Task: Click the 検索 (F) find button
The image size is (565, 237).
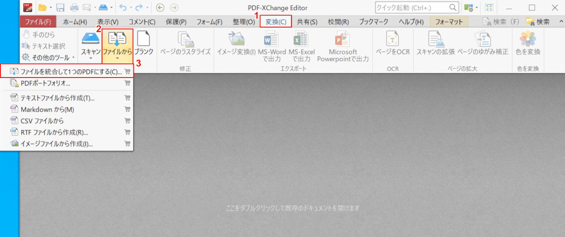Action: (x=501, y=22)
